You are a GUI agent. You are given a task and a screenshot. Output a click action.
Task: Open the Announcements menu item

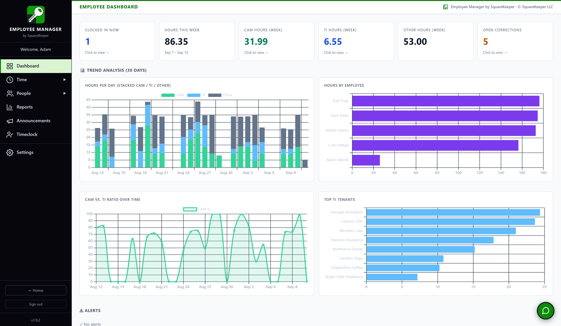click(36, 121)
